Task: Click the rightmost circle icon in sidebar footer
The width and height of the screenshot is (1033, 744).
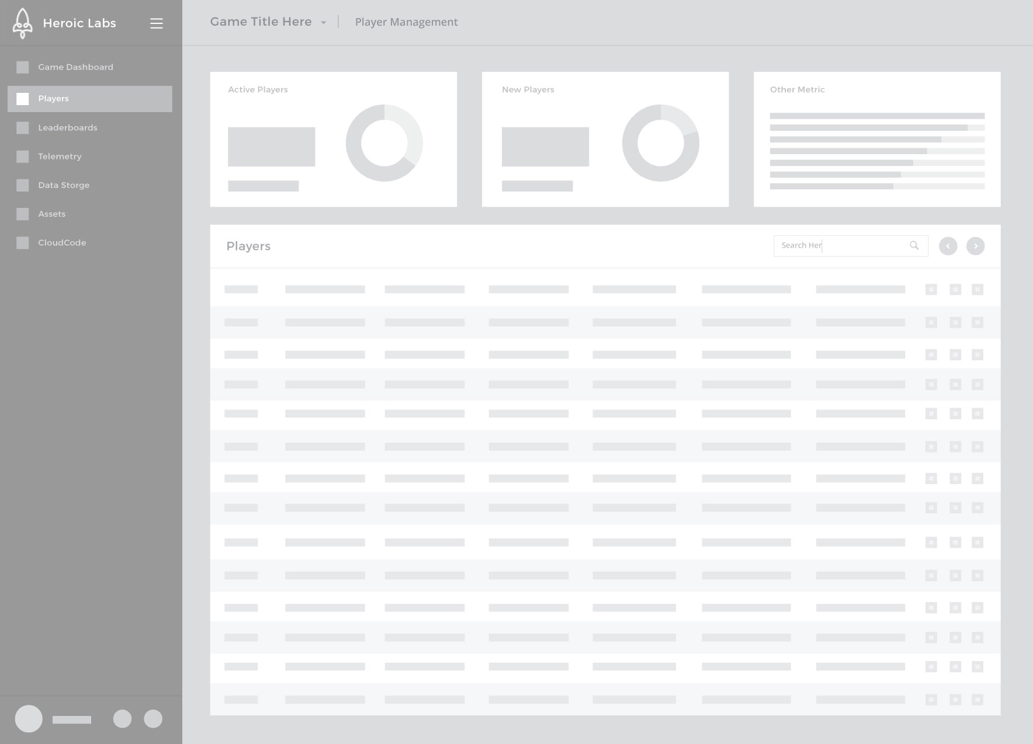Action: [x=153, y=719]
